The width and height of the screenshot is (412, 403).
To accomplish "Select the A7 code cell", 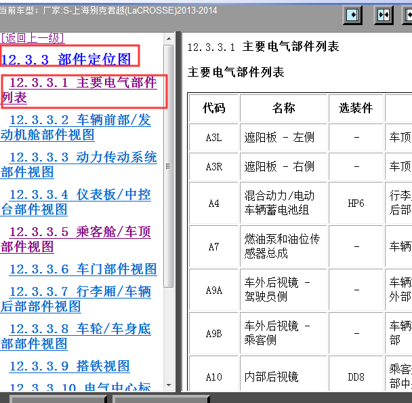I will click(213, 246).
